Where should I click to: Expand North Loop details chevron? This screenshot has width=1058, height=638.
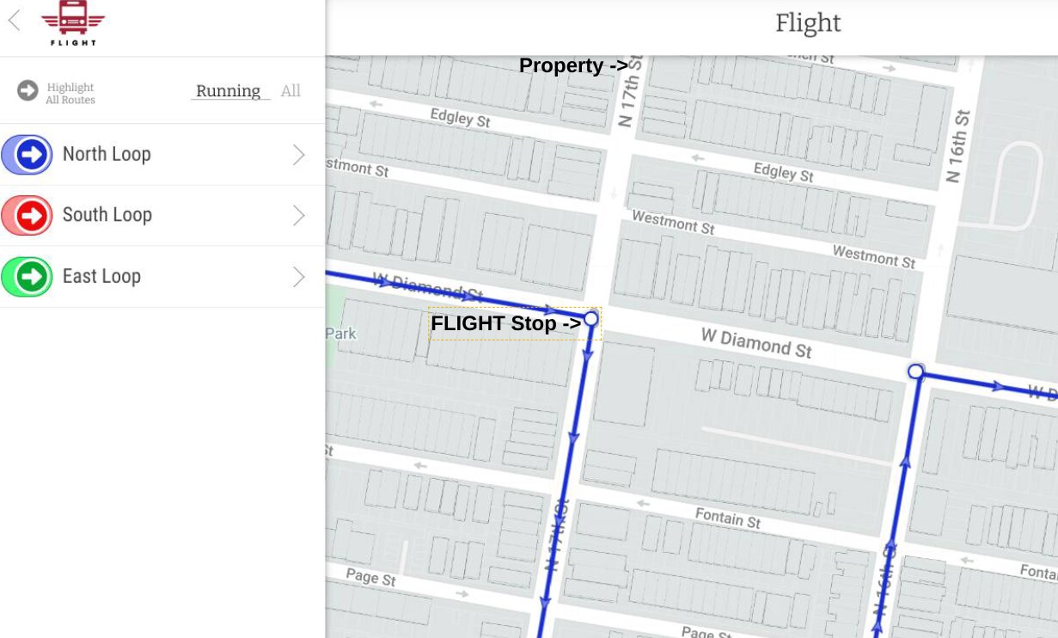[298, 155]
